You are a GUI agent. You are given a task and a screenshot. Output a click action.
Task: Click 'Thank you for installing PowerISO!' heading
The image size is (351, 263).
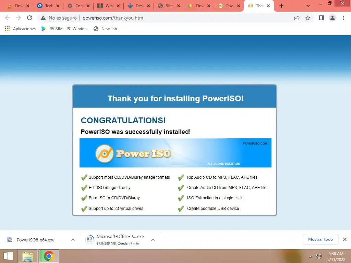click(x=175, y=99)
